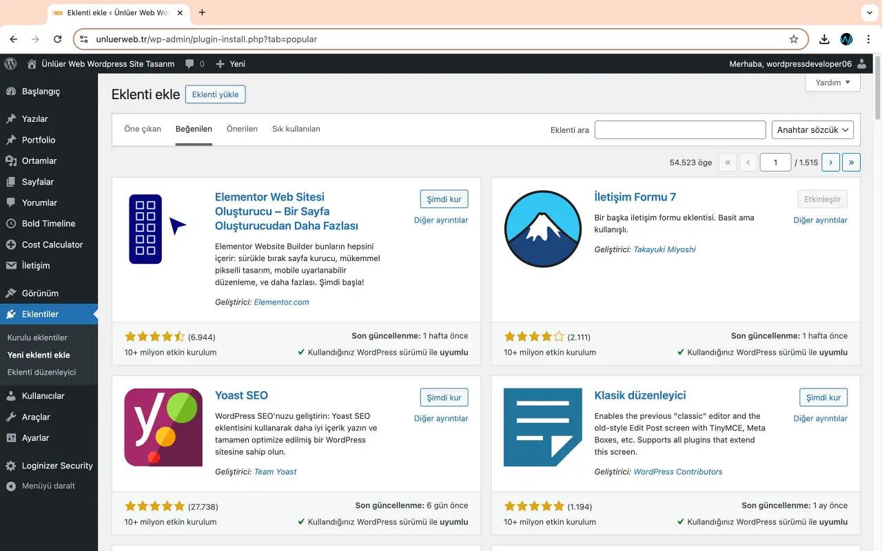
Task: Open Eklenti düzenleyici submenu item
Action: pyautogui.click(x=41, y=372)
